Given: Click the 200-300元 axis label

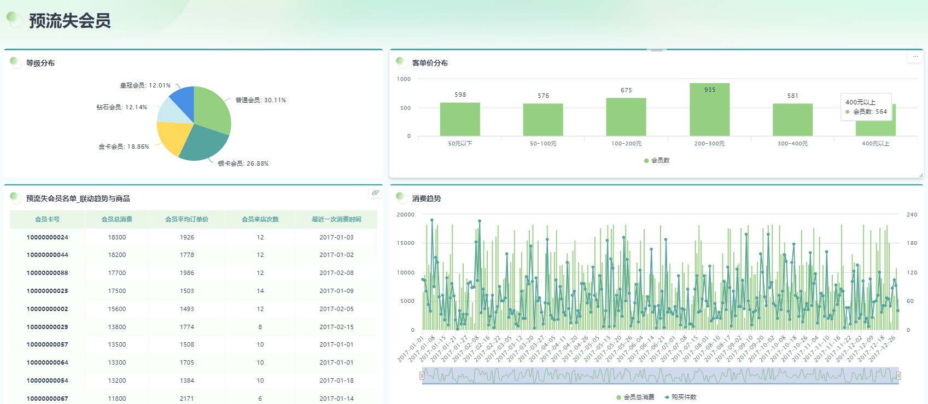Looking at the screenshot, I should [x=709, y=144].
